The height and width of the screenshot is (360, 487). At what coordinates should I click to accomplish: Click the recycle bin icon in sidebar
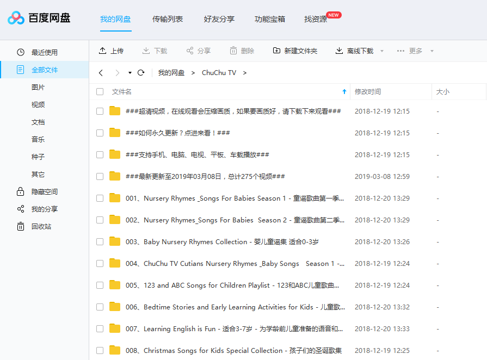point(21,226)
